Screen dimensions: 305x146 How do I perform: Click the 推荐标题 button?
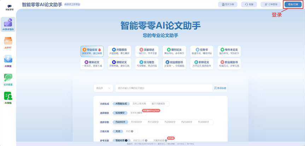(220, 88)
